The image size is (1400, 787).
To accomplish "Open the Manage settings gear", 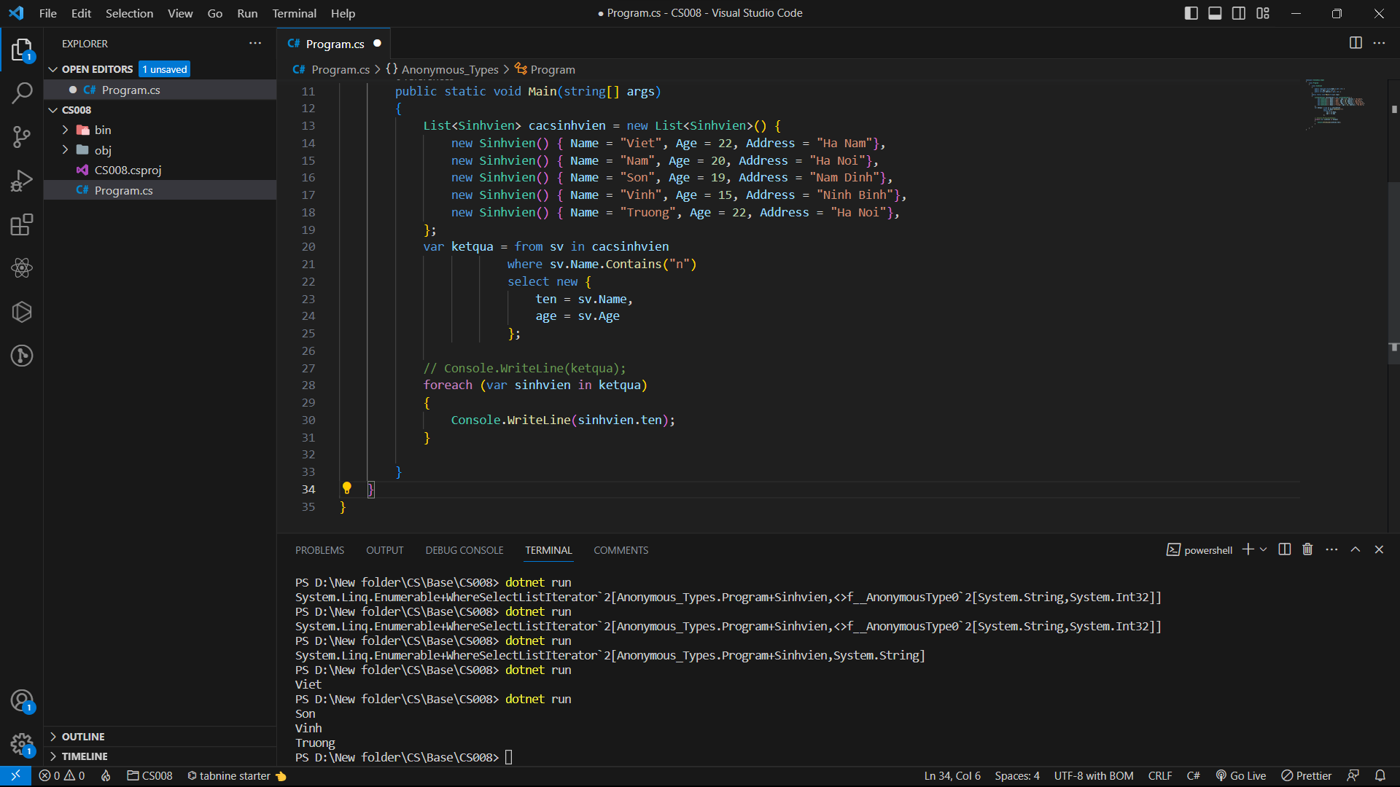I will pyautogui.click(x=22, y=744).
